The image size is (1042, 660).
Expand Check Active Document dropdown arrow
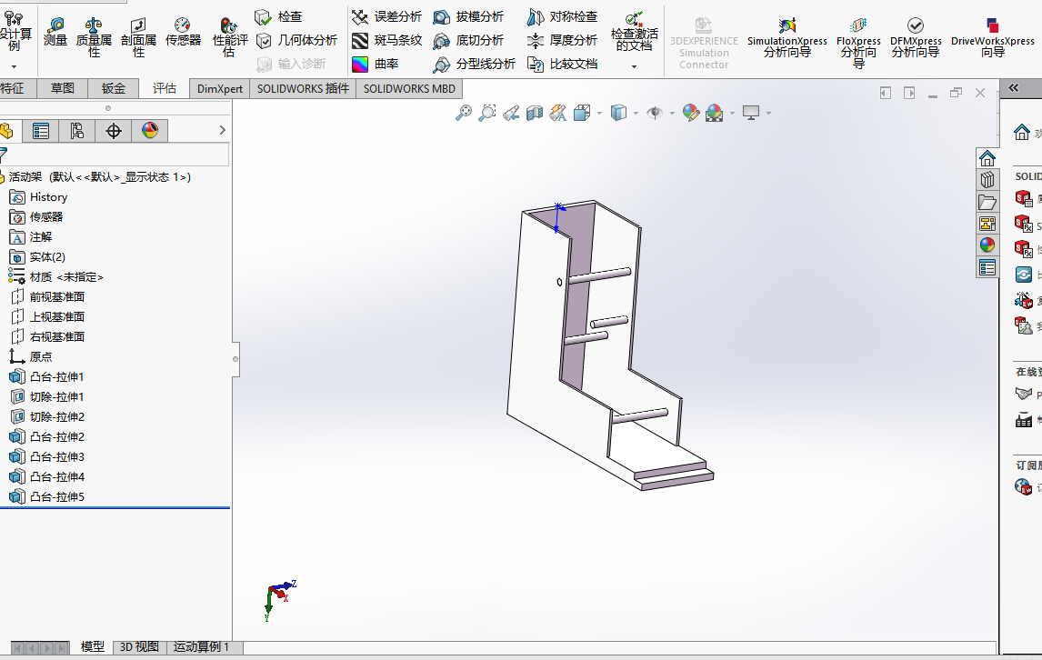(x=634, y=66)
